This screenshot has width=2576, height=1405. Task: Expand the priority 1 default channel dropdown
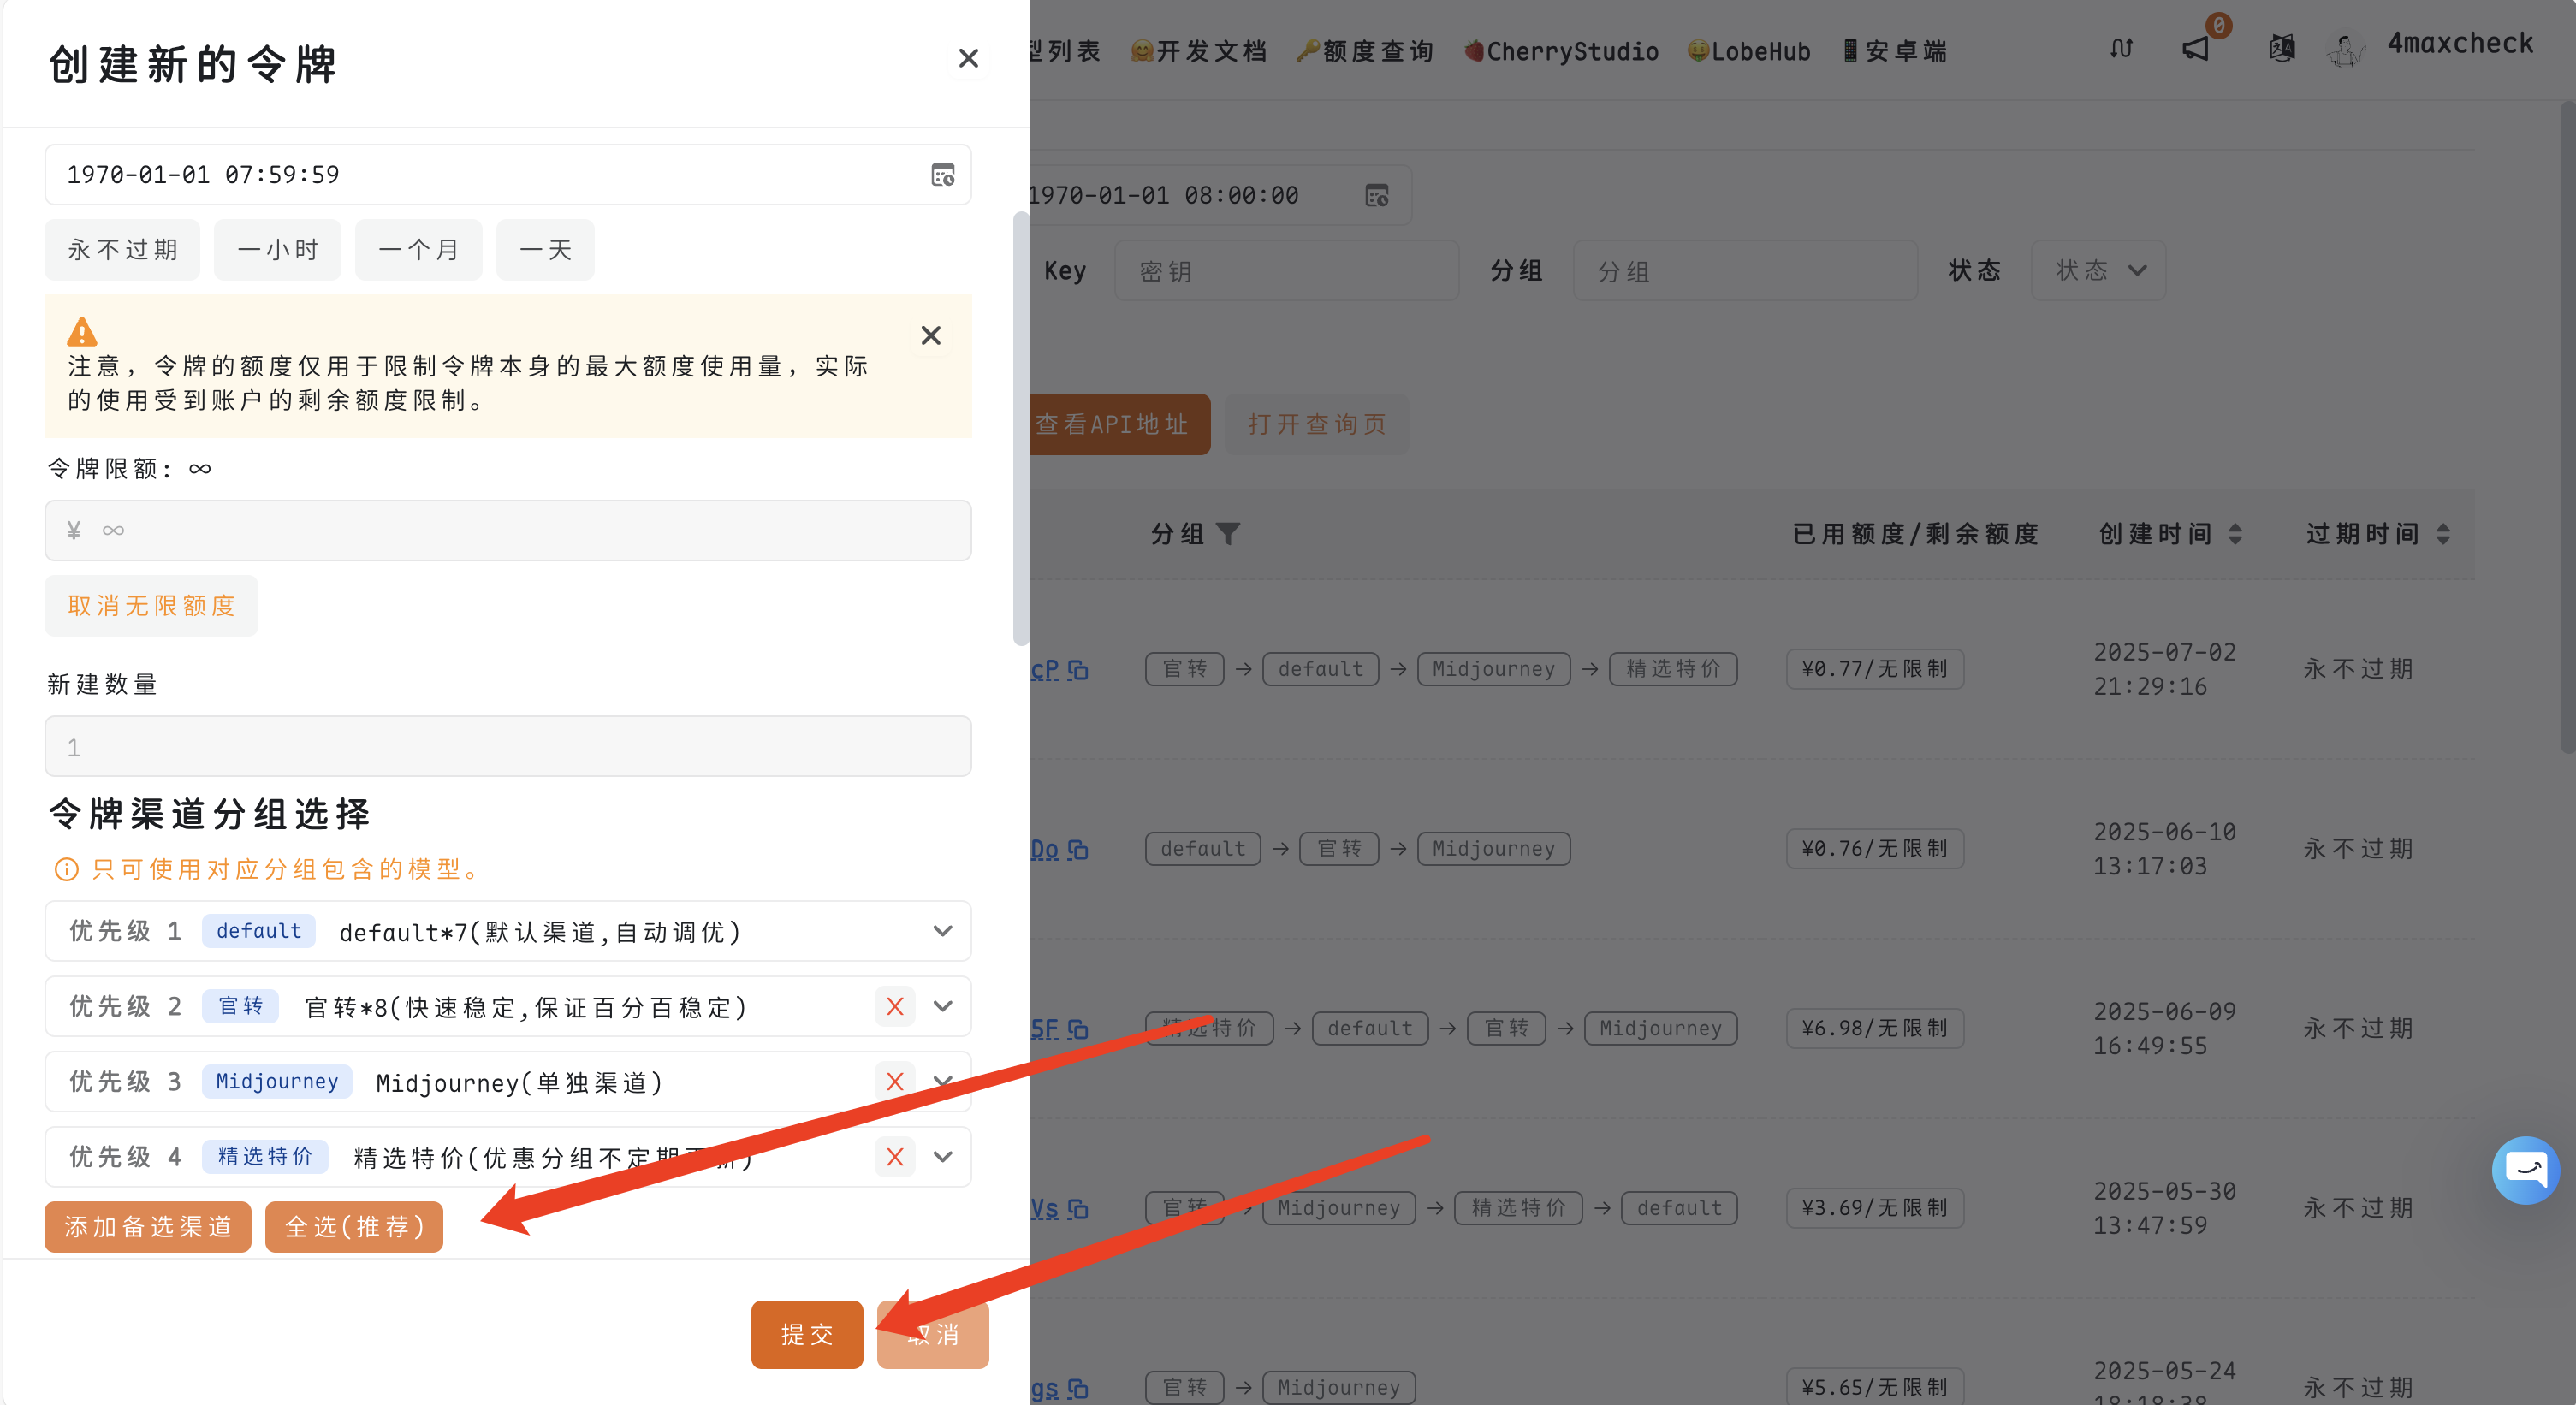coord(942,931)
